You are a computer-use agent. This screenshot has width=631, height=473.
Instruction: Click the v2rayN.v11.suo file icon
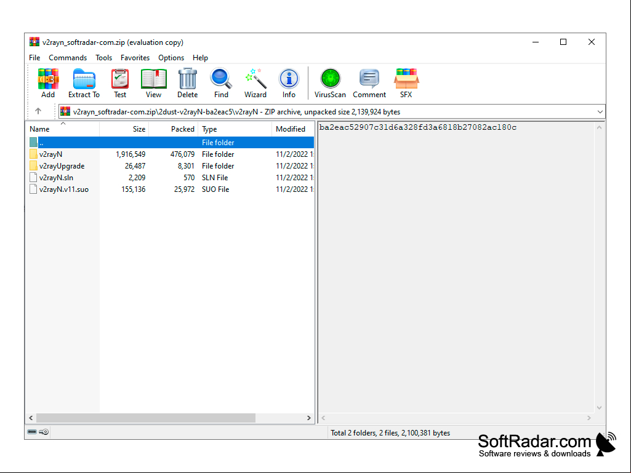(x=33, y=189)
